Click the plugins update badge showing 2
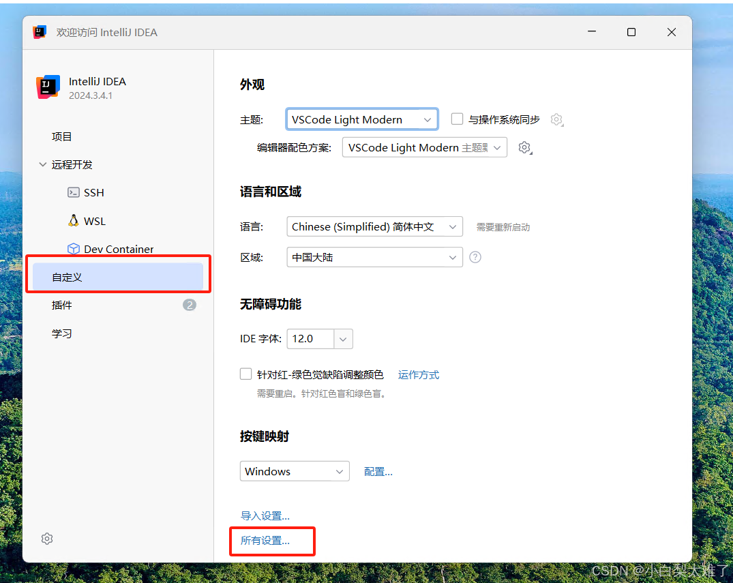Viewport: 733px width, 583px height. (x=190, y=305)
